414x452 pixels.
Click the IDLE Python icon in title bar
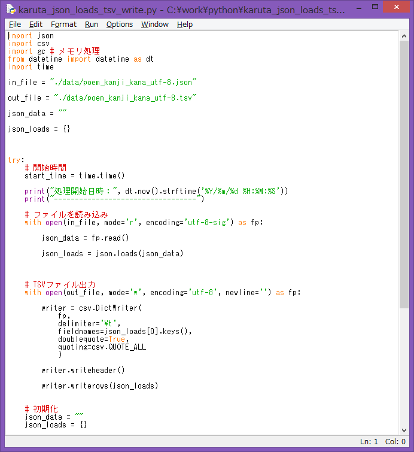[x=10, y=10]
